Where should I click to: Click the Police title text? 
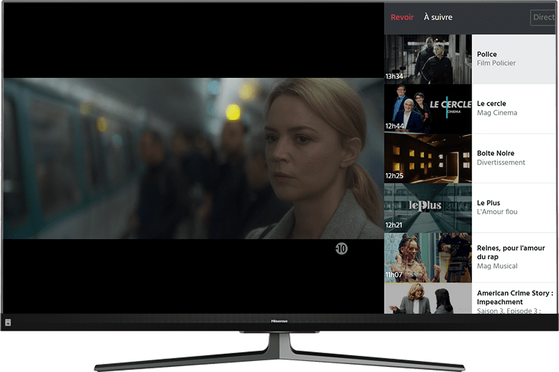(x=487, y=54)
